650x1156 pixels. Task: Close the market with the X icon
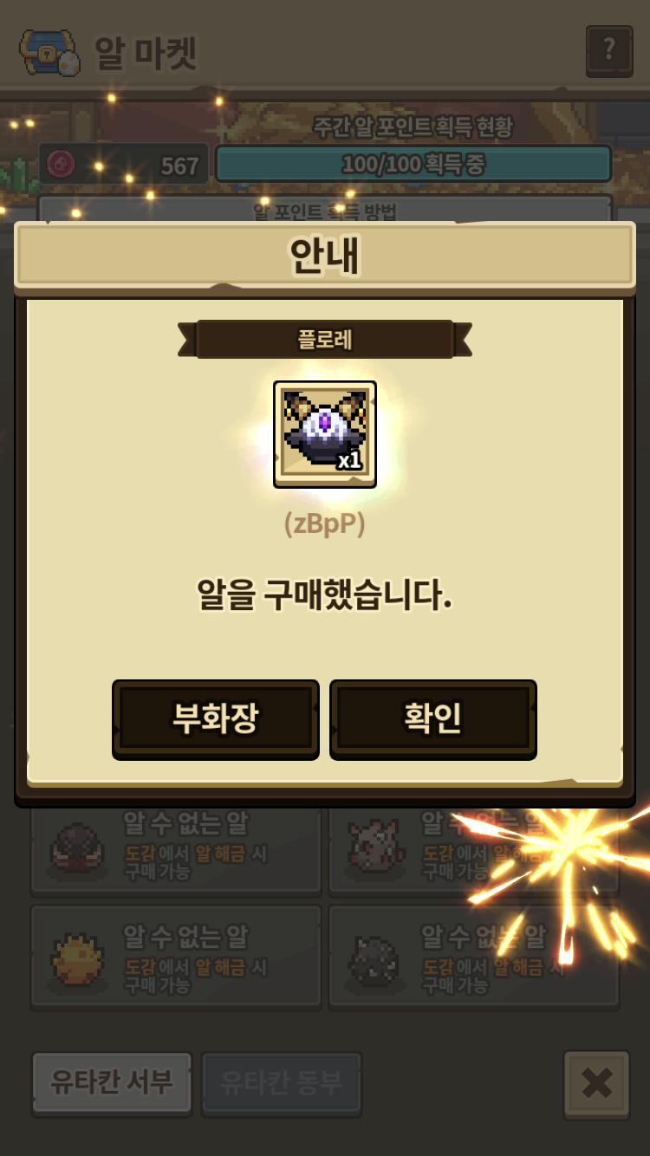click(x=596, y=1083)
